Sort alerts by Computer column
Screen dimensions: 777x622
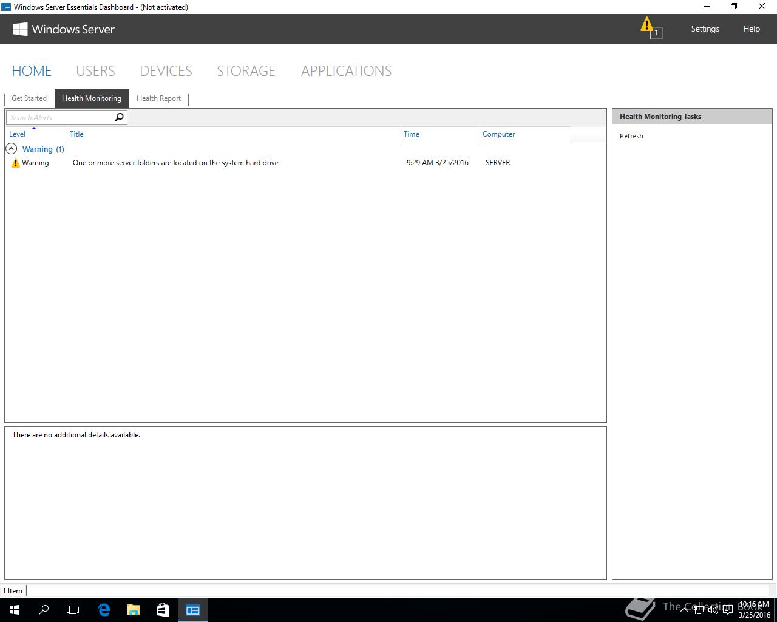[x=525, y=134]
